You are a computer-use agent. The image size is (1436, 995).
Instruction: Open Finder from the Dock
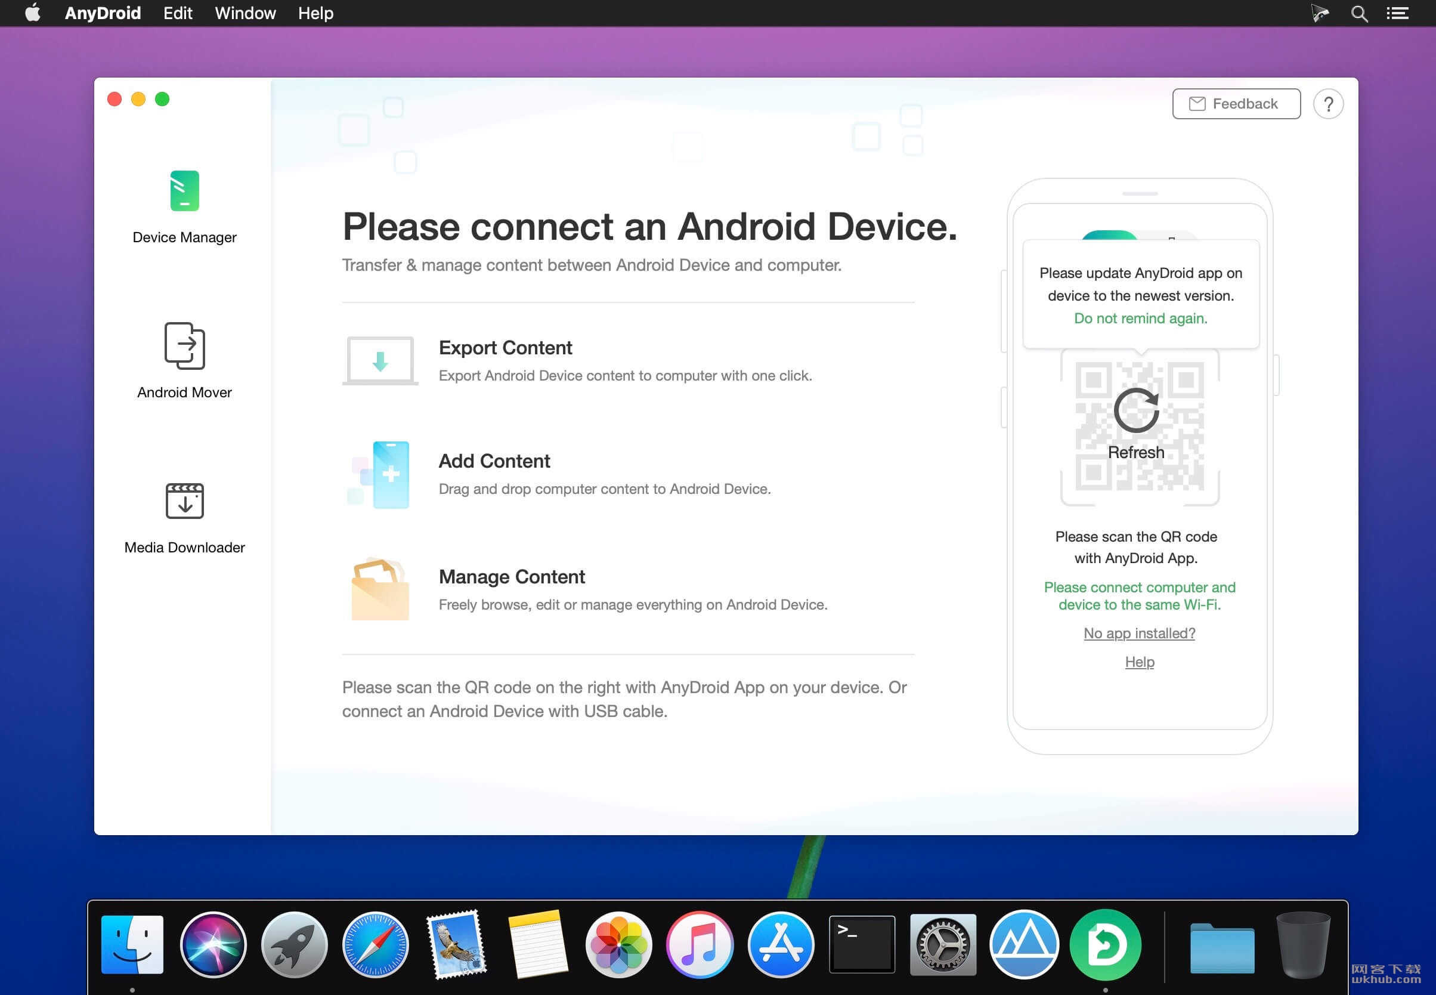132,944
